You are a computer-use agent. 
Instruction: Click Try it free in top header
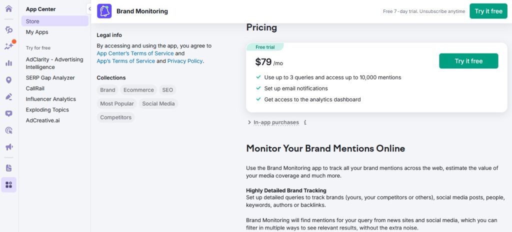click(x=488, y=11)
